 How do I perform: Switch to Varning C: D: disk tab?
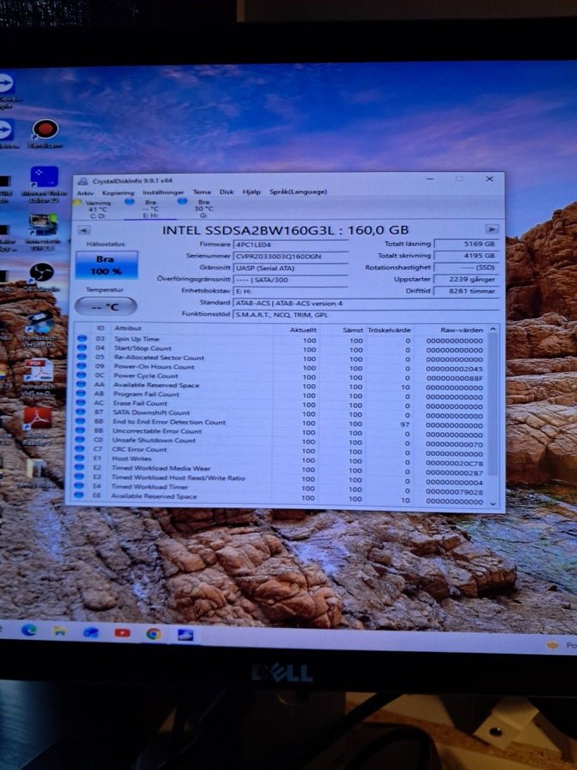pyautogui.click(x=94, y=209)
